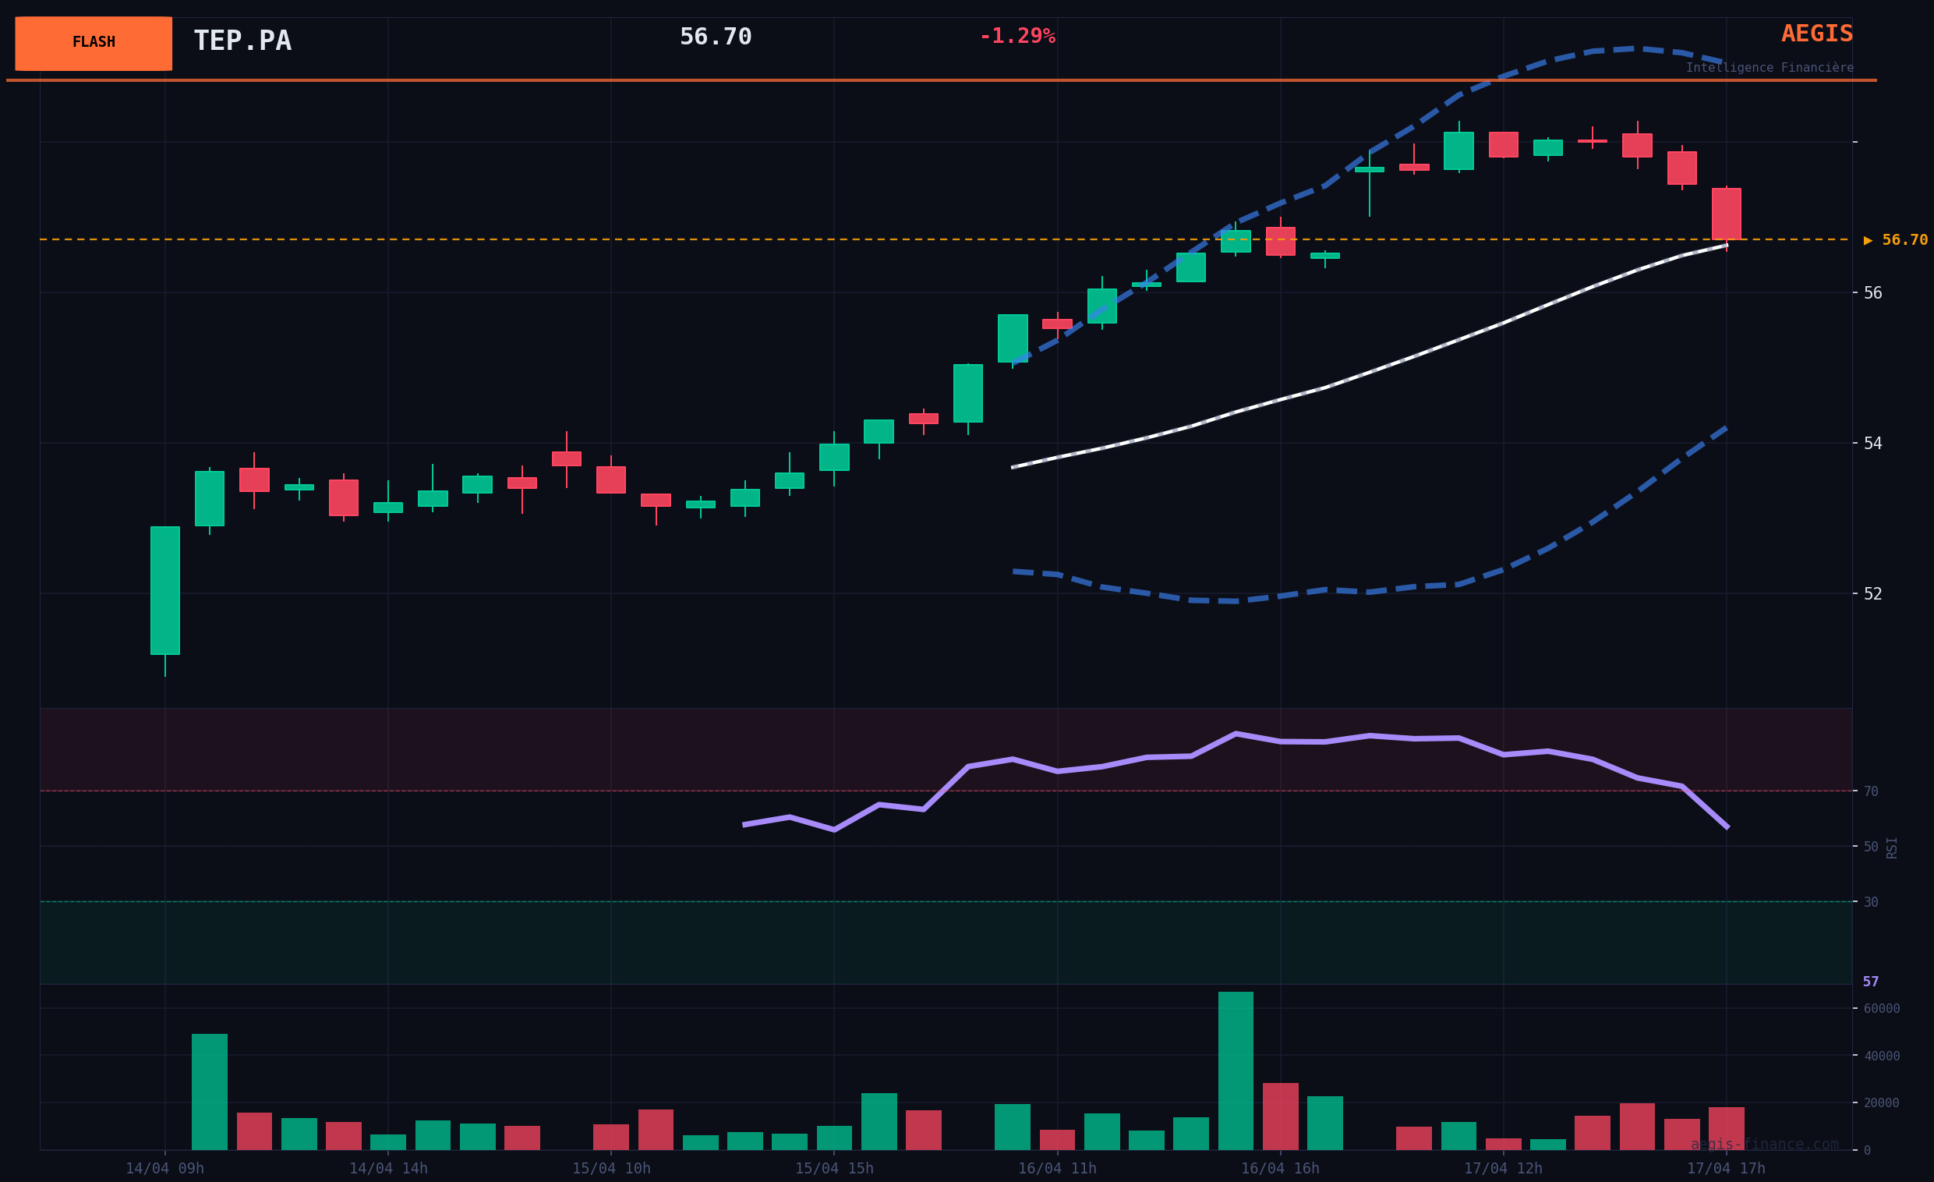The width and height of the screenshot is (1934, 1182).
Task: Click the purple RSI value 57 label
Action: [x=1870, y=982]
